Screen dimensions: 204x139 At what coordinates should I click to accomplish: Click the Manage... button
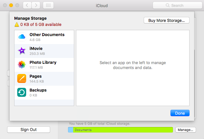186,130
